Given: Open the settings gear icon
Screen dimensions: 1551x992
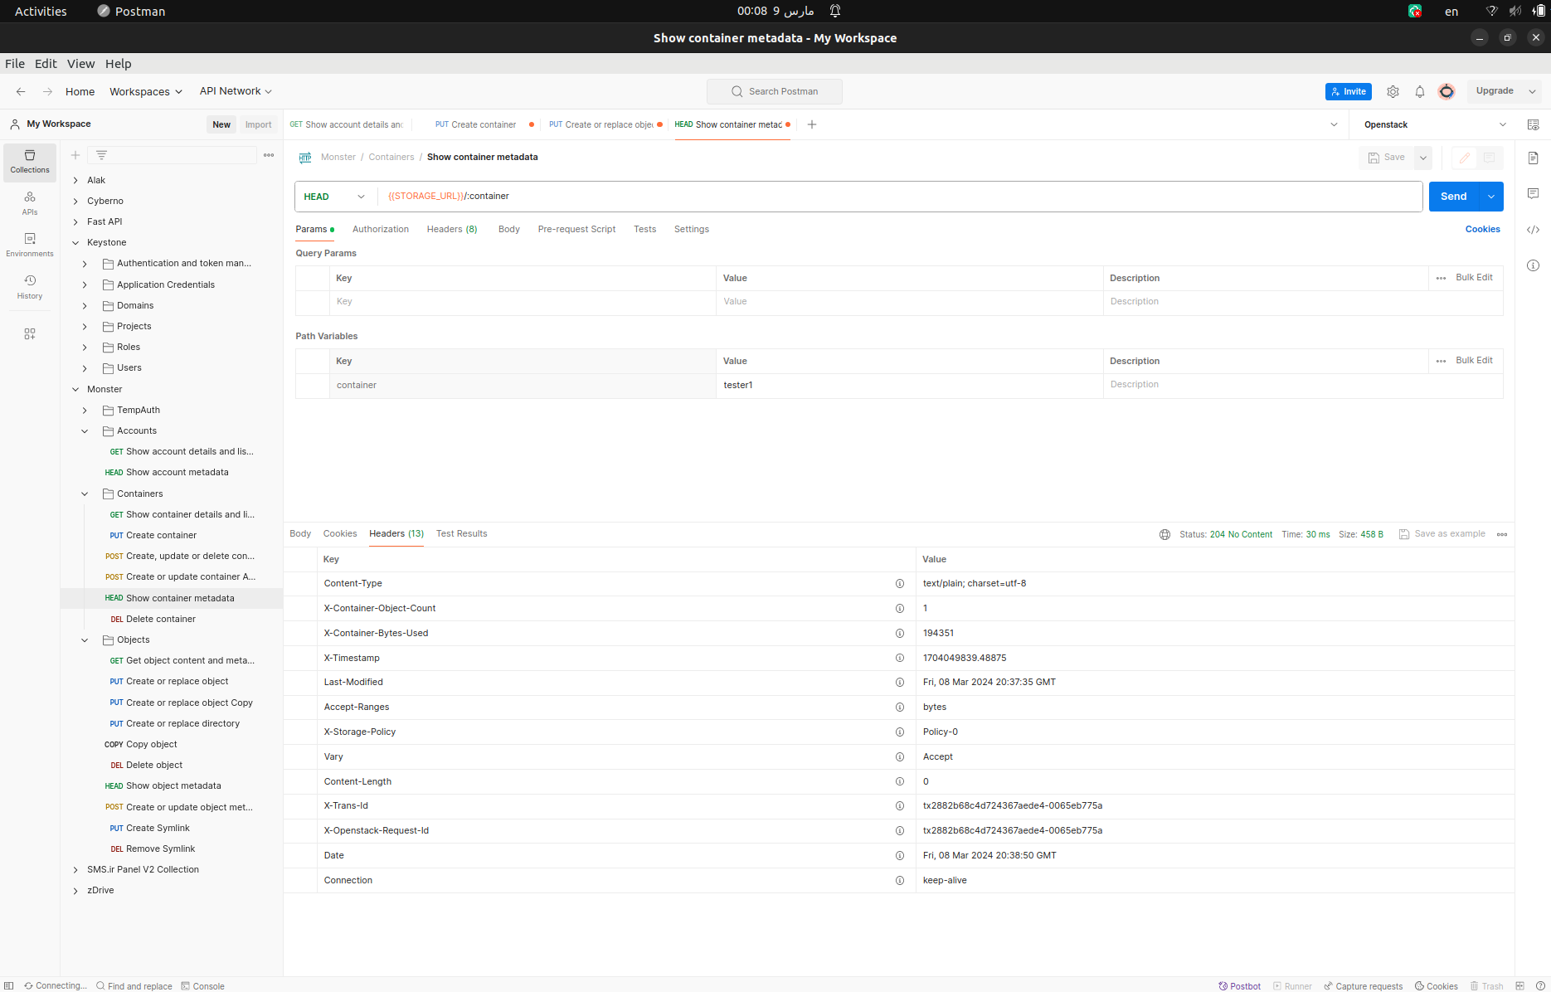Looking at the screenshot, I should (1393, 91).
